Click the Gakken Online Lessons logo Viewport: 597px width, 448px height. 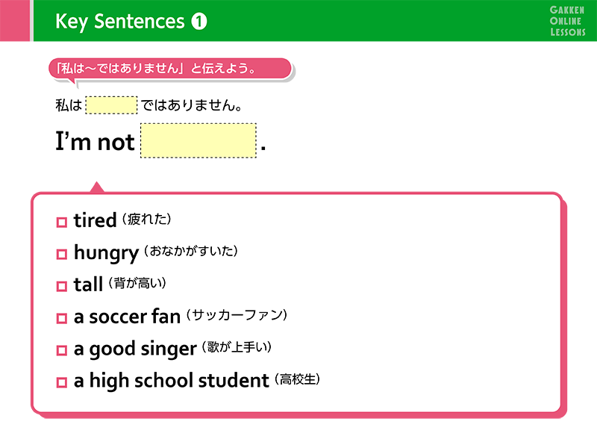[567, 21]
